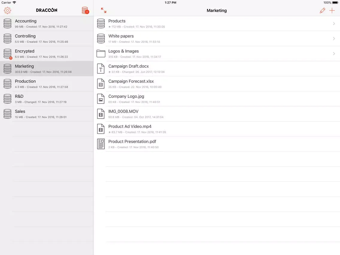Open the Logos & Images folder
The height and width of the screenshot is (255, 340).
point(217,54)
